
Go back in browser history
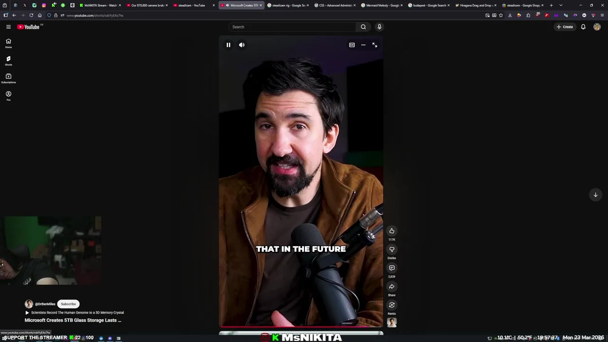[14, 15]
